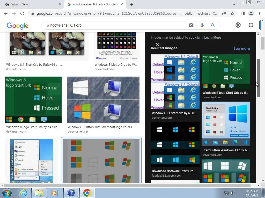Open the volume speaker tray icon
The height and width of the screenshot is (198, 265).
[x=233, y=193]
